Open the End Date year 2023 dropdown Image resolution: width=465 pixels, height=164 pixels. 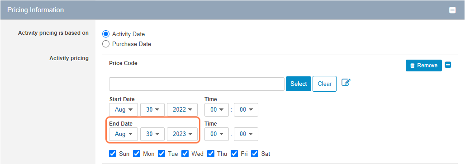(182, 134)
